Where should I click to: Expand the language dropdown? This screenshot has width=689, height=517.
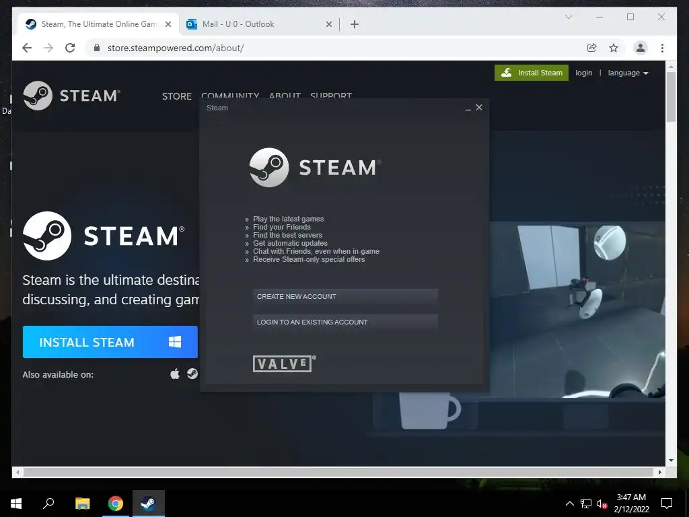628,73
